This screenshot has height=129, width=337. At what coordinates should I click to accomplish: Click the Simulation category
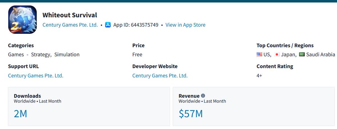67,54
